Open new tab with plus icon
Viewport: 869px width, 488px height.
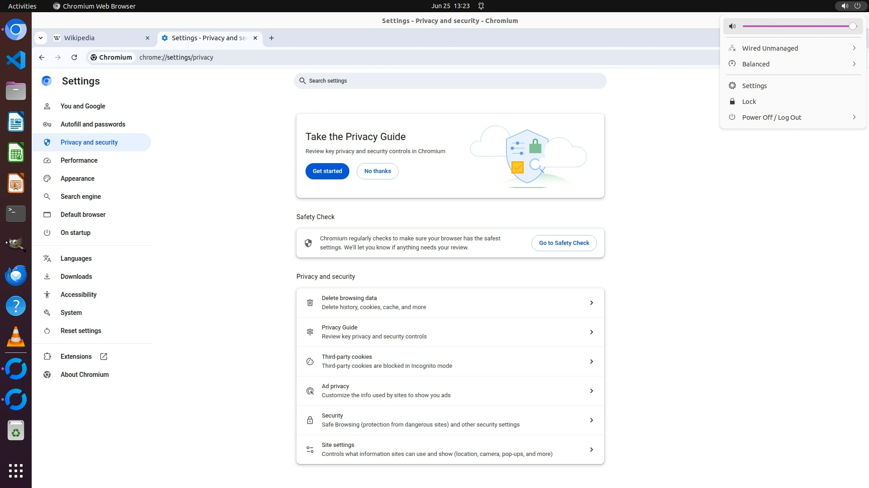click(272, 38)
